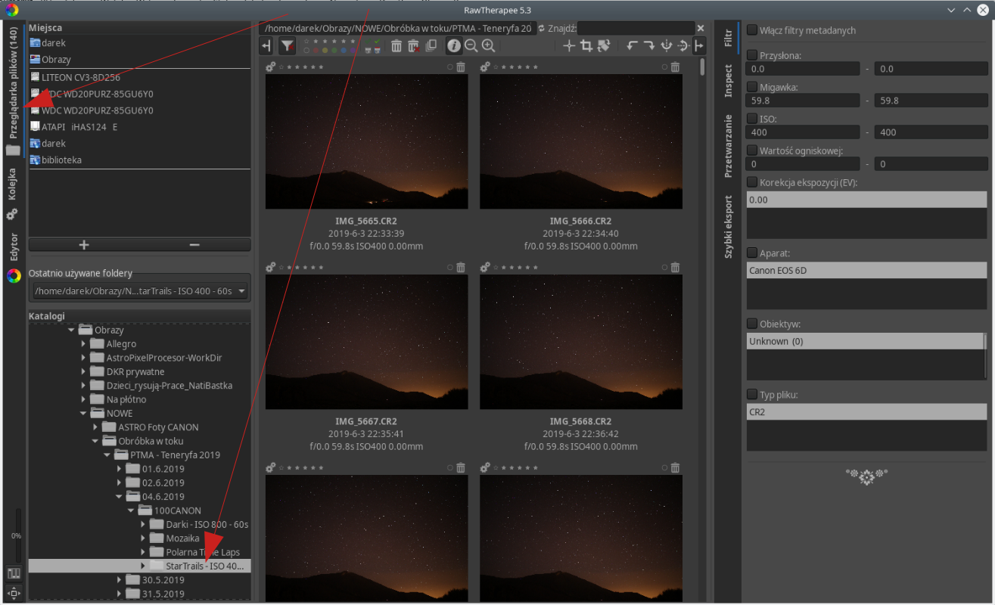Enable the Typ pliku filter checkbox

[x=752, y=394]
